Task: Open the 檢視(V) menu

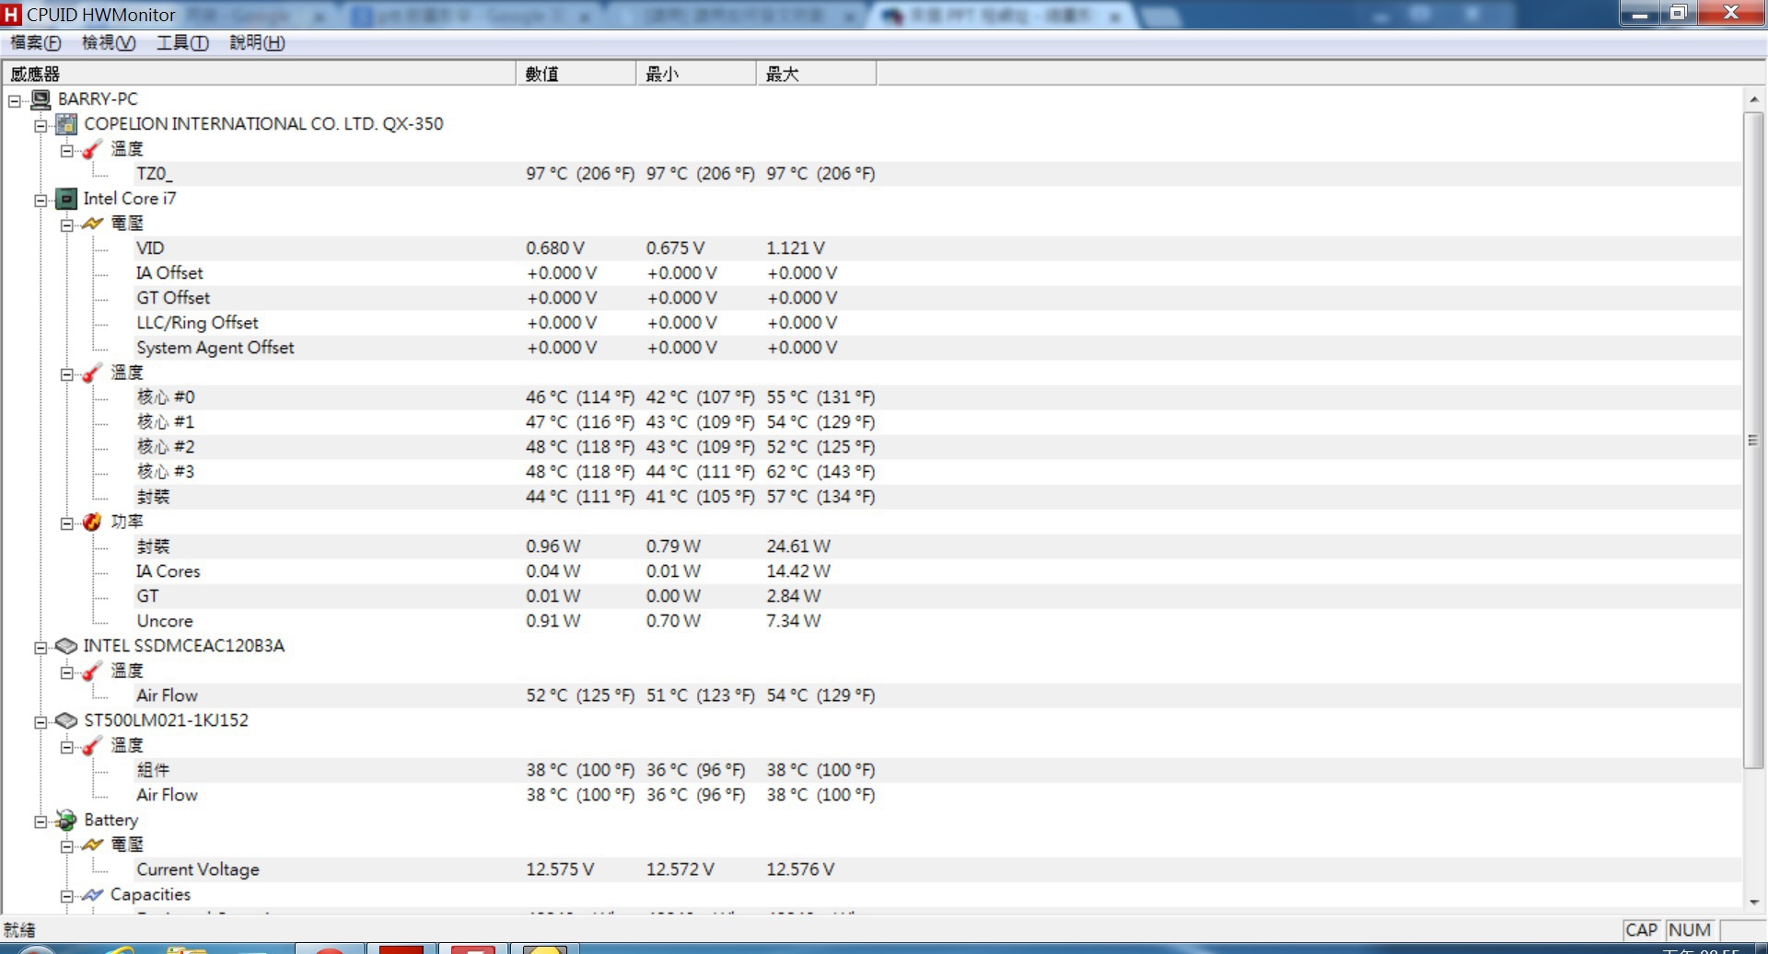Action: (109, 43)
